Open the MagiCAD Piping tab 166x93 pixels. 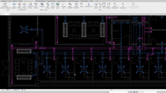point(51,1)
